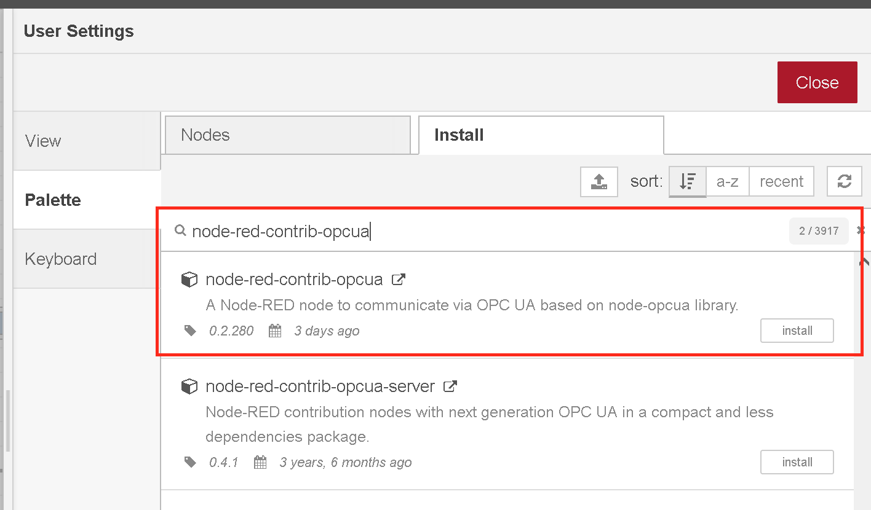Image resolution: width=871 pixels, height=510 pixels.
Task: Click the search magnifier icon
Action: 180,230
